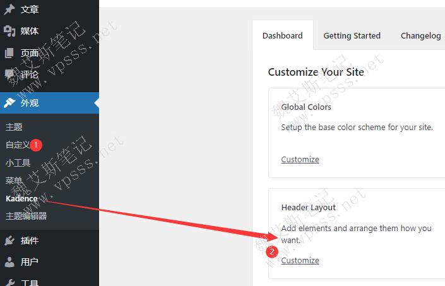Click the pin icon beside 文章

[x=9, y=9]
